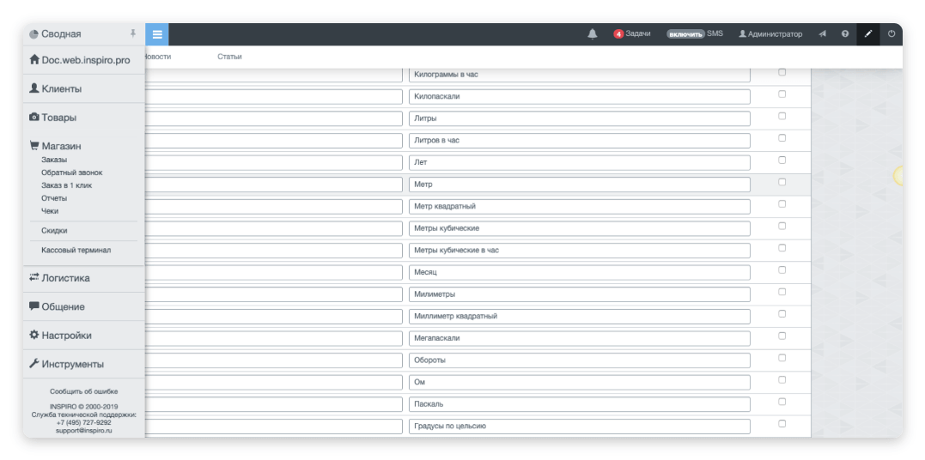Open the help question mark icon

click(x=845, y=34)
